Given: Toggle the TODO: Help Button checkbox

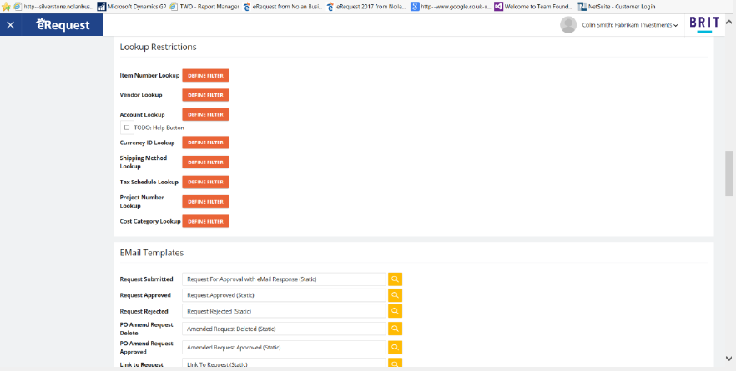Looking at the screenshot, I should 126,128.
